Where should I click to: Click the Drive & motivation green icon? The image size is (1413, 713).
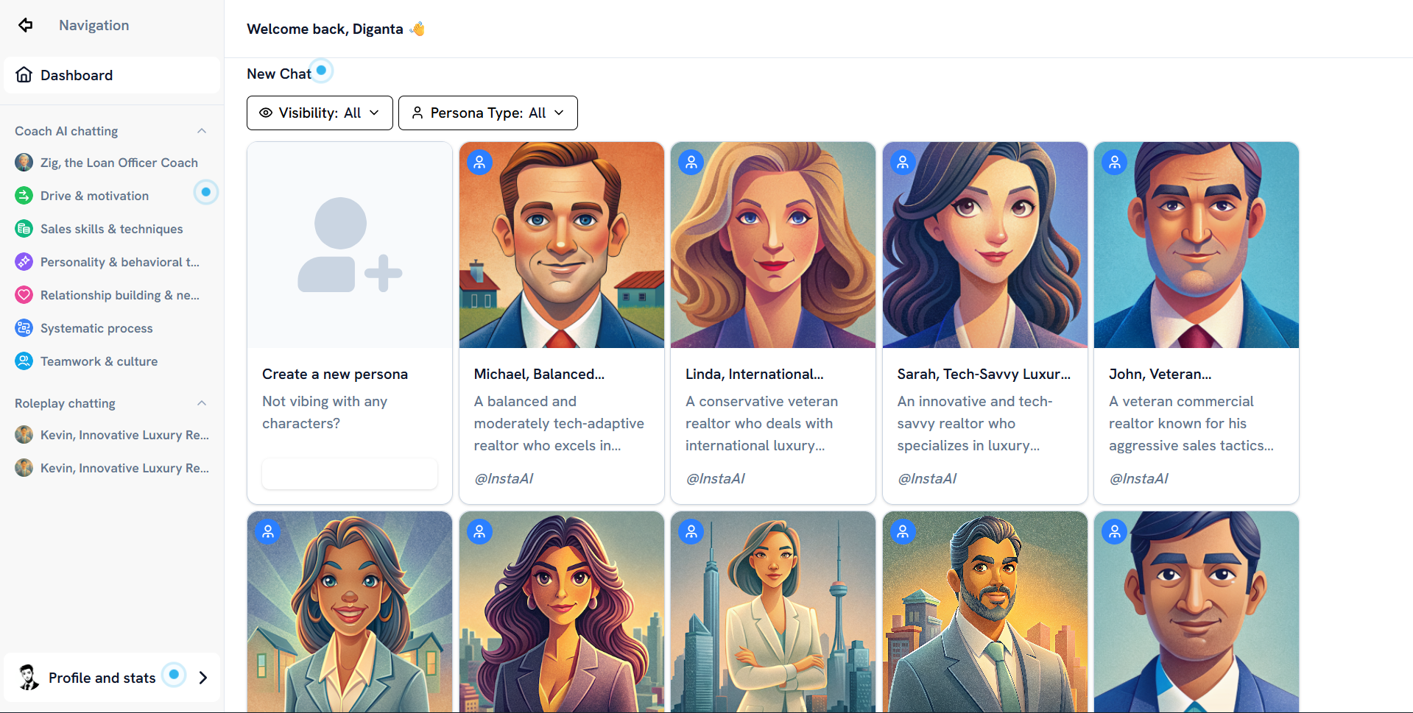24,196
